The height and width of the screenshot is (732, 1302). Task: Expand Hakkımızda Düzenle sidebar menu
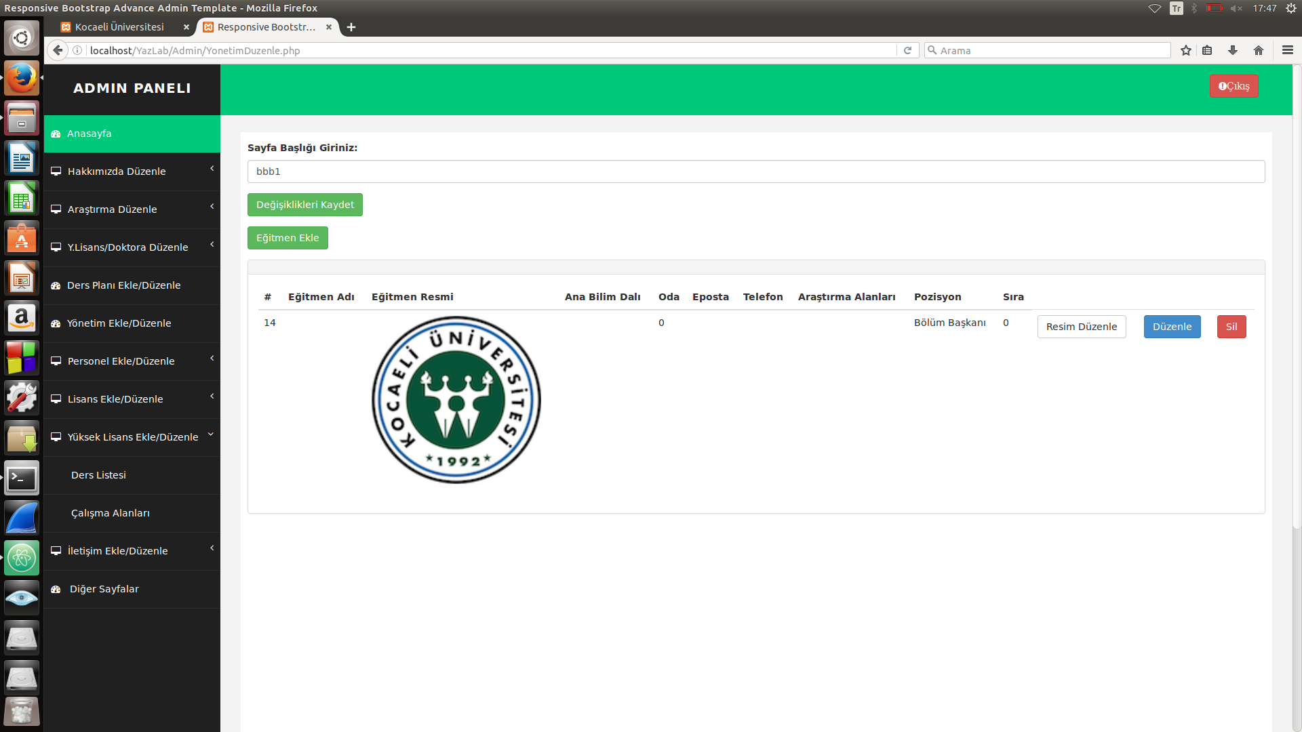[132, 171]
